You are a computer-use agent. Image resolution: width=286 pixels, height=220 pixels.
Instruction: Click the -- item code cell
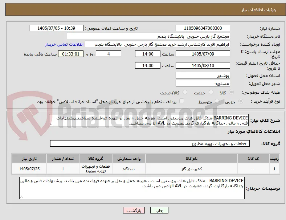(253, 169)
